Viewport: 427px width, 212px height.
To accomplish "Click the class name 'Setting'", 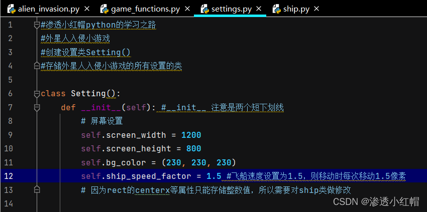I will pos(88,94).
